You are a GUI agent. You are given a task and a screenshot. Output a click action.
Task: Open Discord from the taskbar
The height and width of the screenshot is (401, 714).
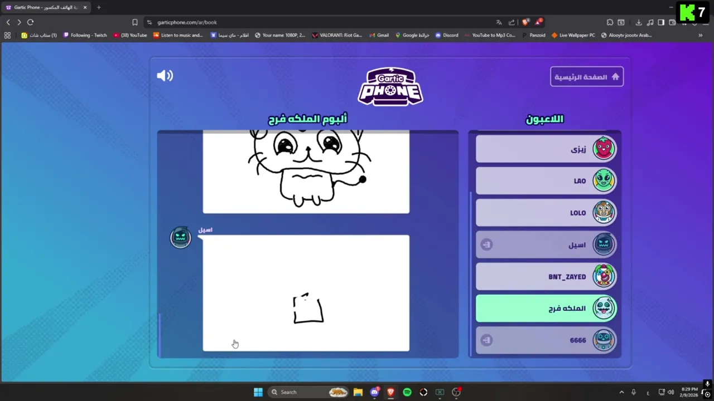(374, 392)
